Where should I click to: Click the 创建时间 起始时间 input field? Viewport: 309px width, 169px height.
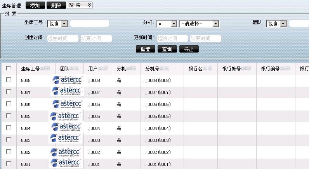pos(62,38)
